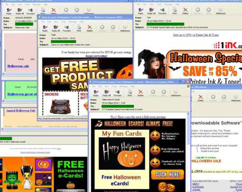Open the 'Halloween great of' link
Screen dimensions: 242x192
click(x=22, y=94)
